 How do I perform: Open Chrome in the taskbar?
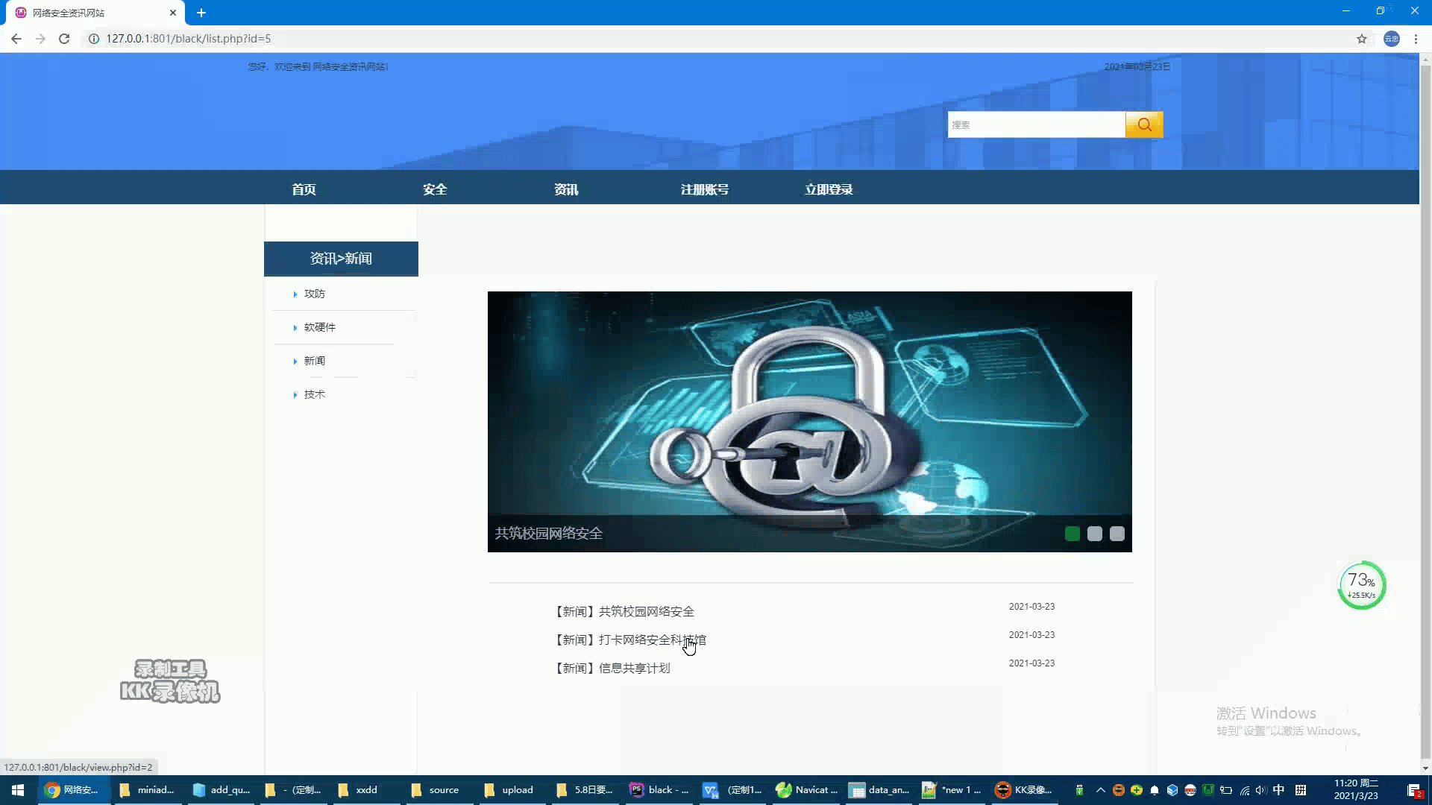pyautogui.click(x=73, y=790)
